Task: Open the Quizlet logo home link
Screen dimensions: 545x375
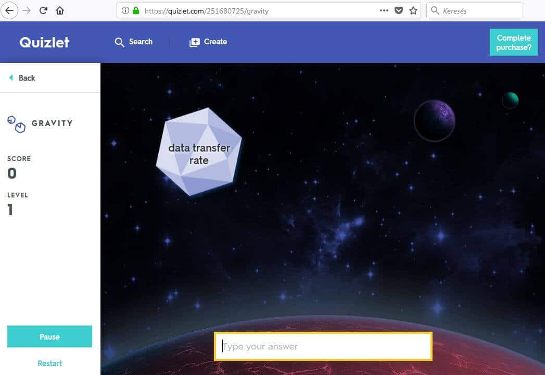Action: pos(44,42)
